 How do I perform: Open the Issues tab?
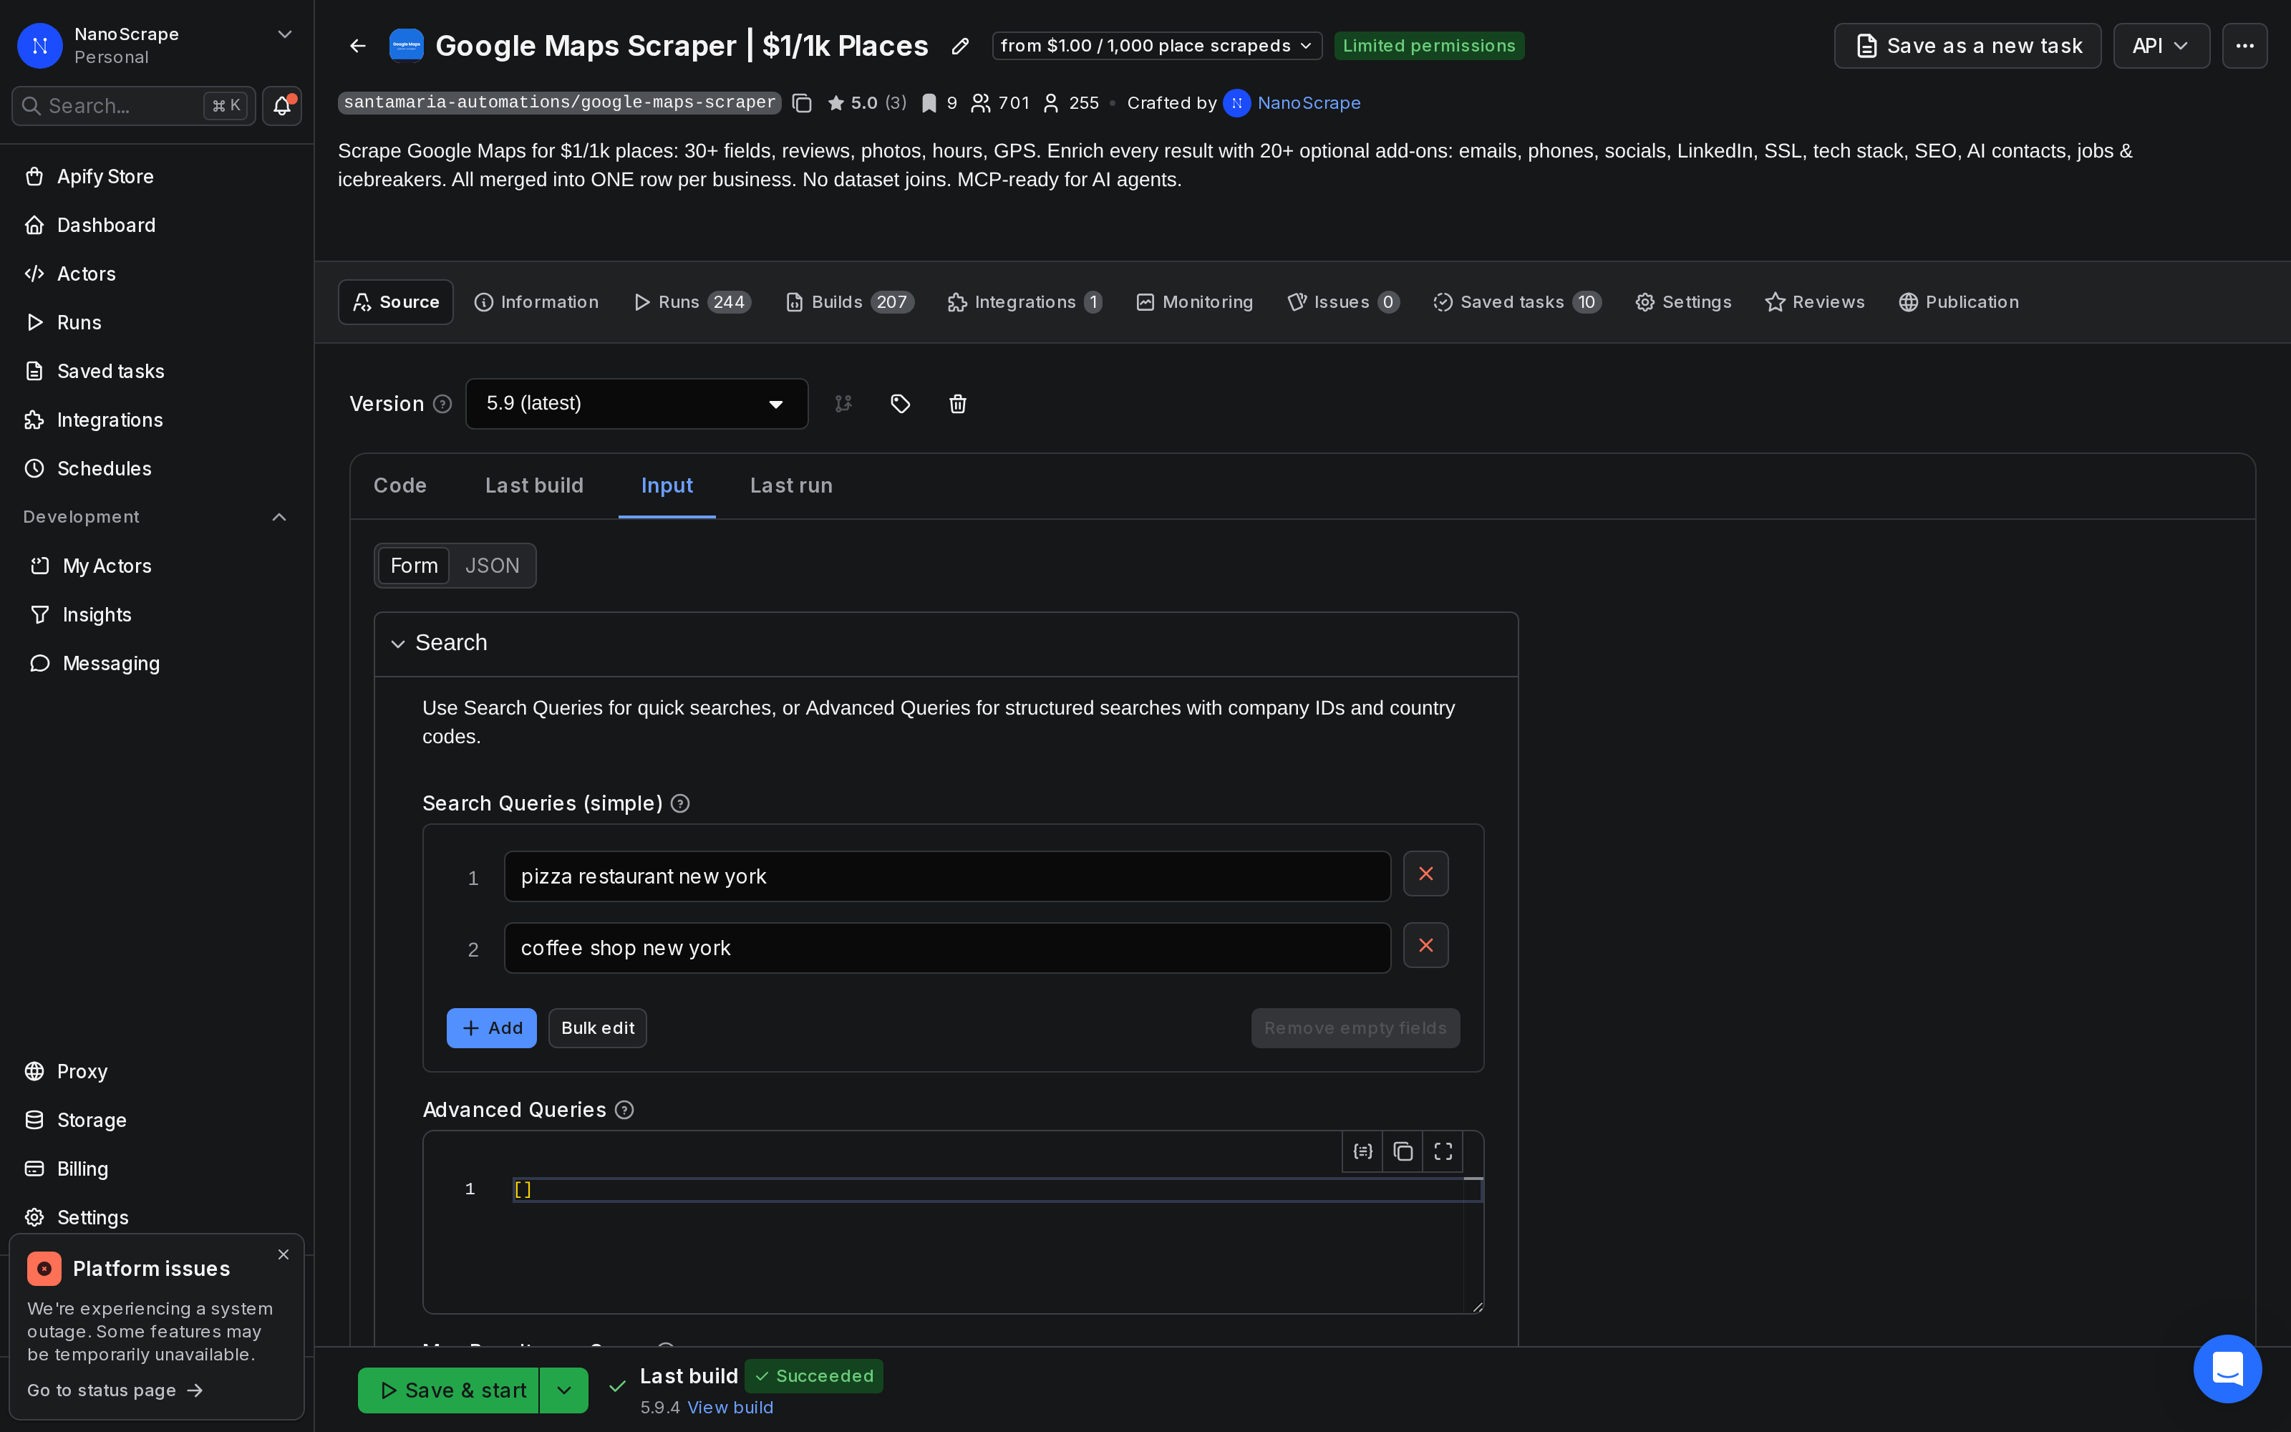point(1343,302)
